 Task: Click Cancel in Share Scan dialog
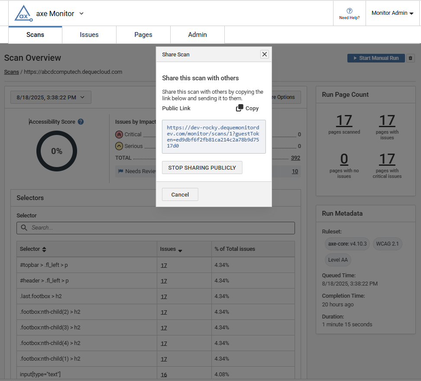[180, 194]
